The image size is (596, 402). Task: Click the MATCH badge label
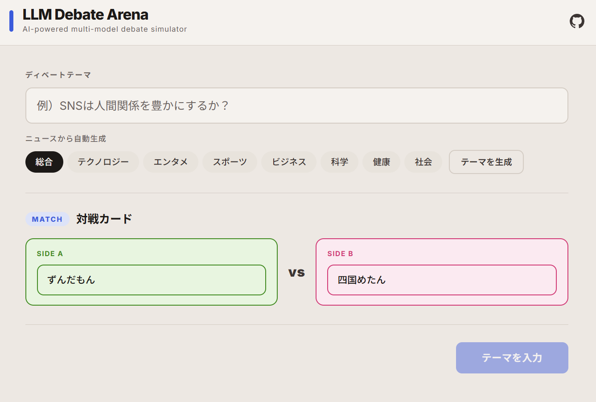[x=47, y=219]
